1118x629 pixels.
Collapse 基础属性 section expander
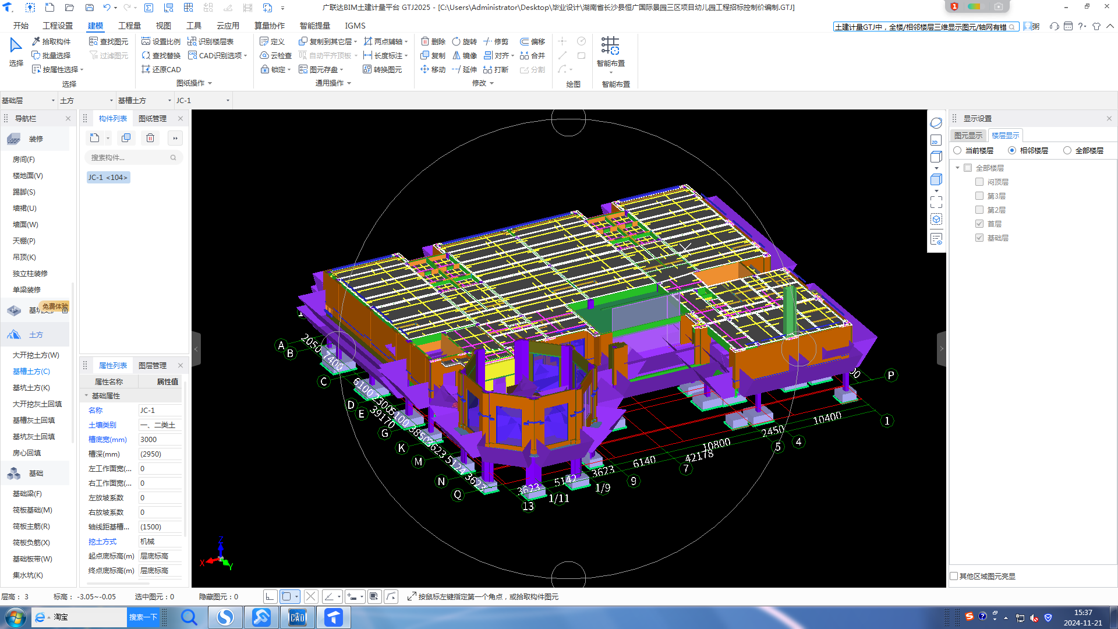(x=86, y=395)
